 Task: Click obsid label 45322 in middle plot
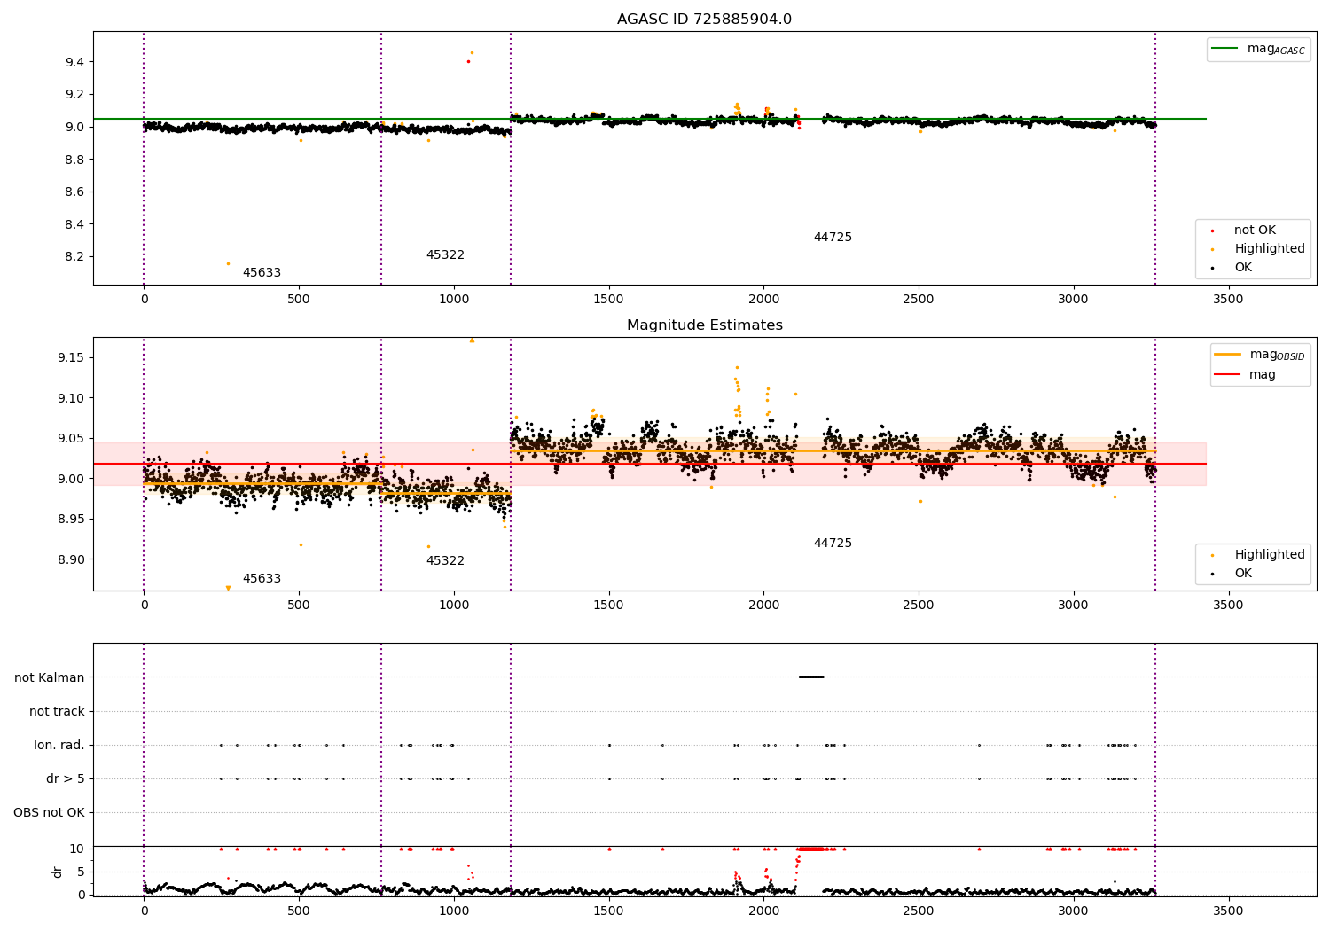(x=445, y=560)
